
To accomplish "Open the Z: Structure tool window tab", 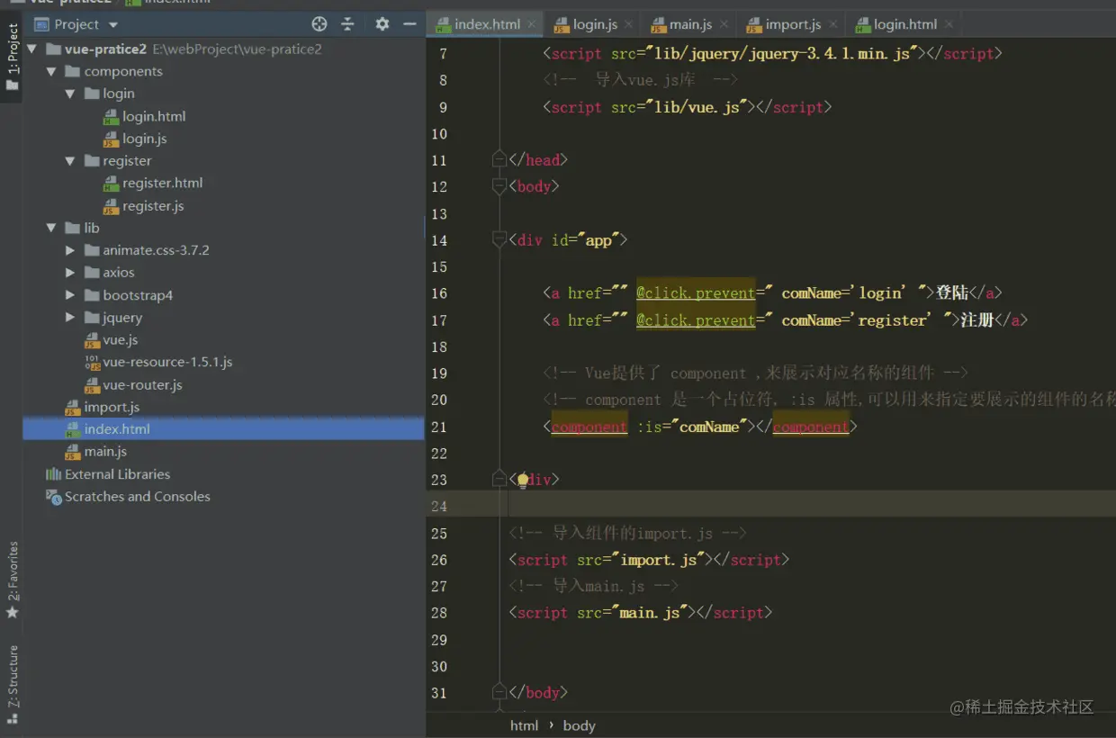I will [x=12, y=684].
